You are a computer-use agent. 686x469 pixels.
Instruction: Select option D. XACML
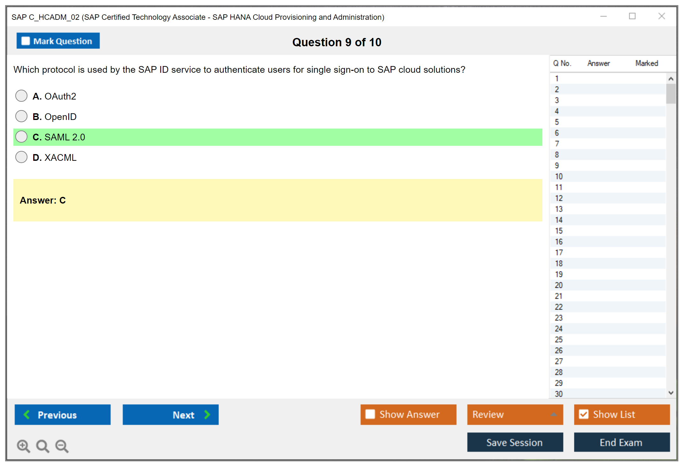coord(21,157)
